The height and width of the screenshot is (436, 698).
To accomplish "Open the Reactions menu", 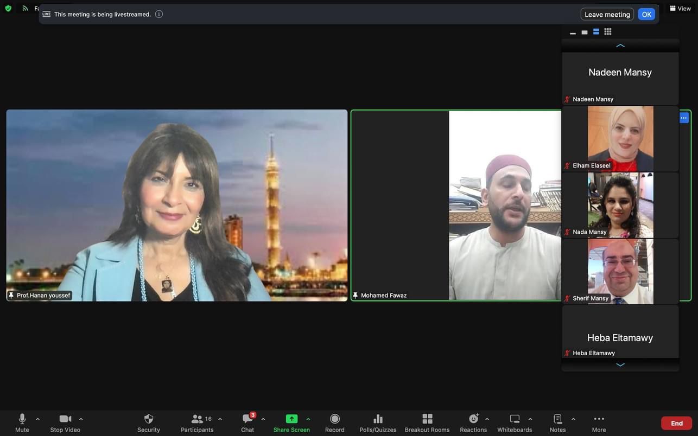I will [x=473, y=423].
